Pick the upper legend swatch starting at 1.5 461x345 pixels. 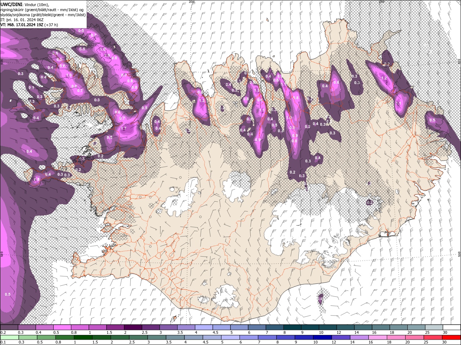[x=115, y=327]
